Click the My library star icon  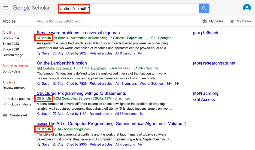click(232, 21)
